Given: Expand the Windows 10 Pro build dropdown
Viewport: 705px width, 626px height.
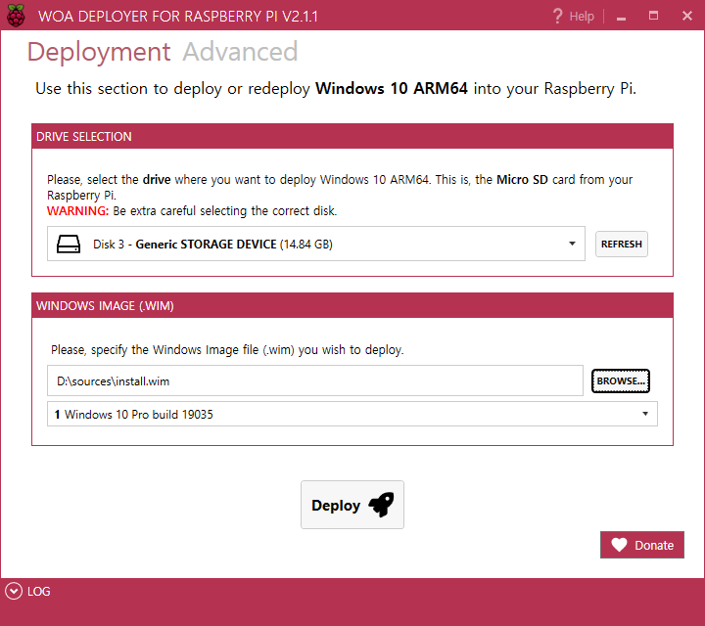Looking at the screenshot, I should tap(352, 414).
